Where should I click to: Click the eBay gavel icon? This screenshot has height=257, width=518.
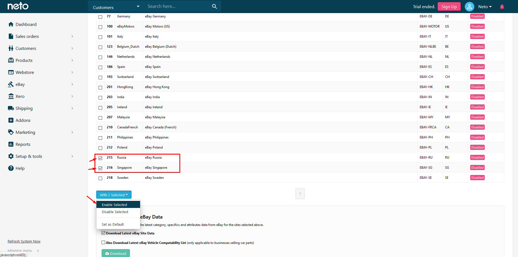[11, 84]
